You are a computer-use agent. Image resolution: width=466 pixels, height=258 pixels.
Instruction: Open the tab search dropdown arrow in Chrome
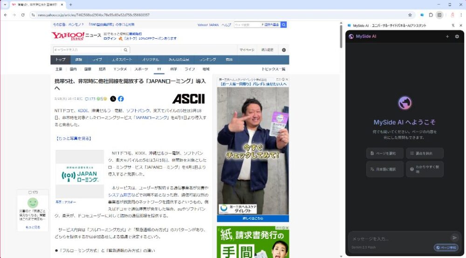5,5
